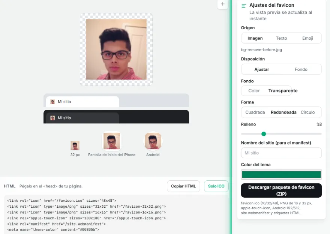Select the Círculo shape
Viewport: 330px width, 234px height.
pos(308,112)
